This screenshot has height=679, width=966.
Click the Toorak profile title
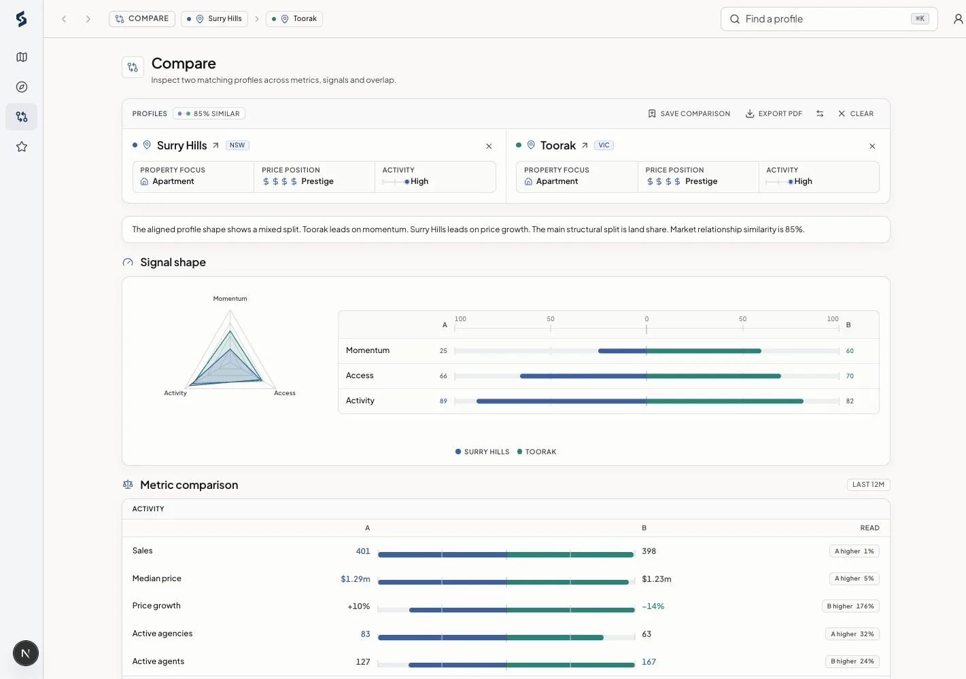click(x=558, y=145)
